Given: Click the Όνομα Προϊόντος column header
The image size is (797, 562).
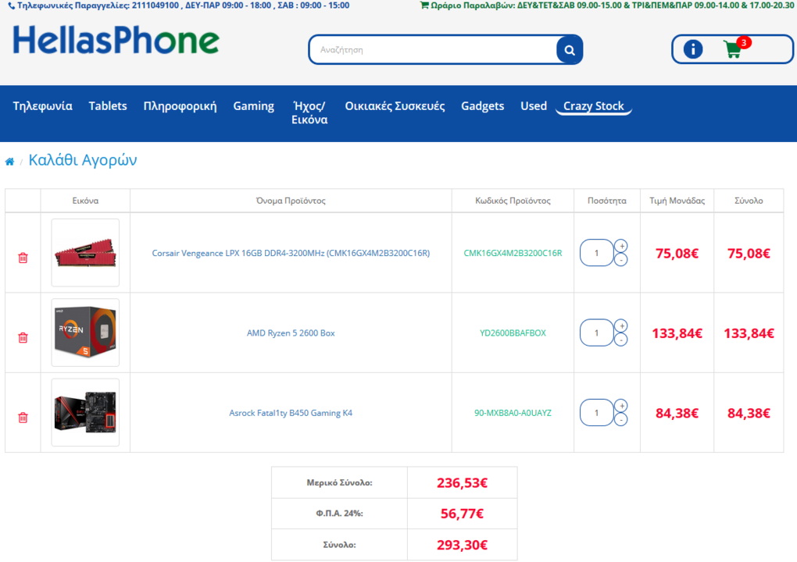Looking at the screenshot, I should 291,201.
